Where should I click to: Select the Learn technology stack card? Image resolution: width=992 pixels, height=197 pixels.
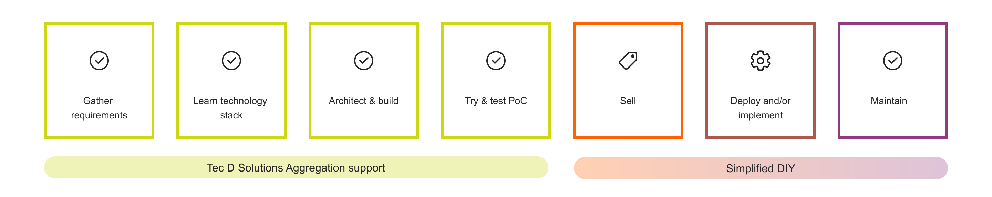click(231, 80)
